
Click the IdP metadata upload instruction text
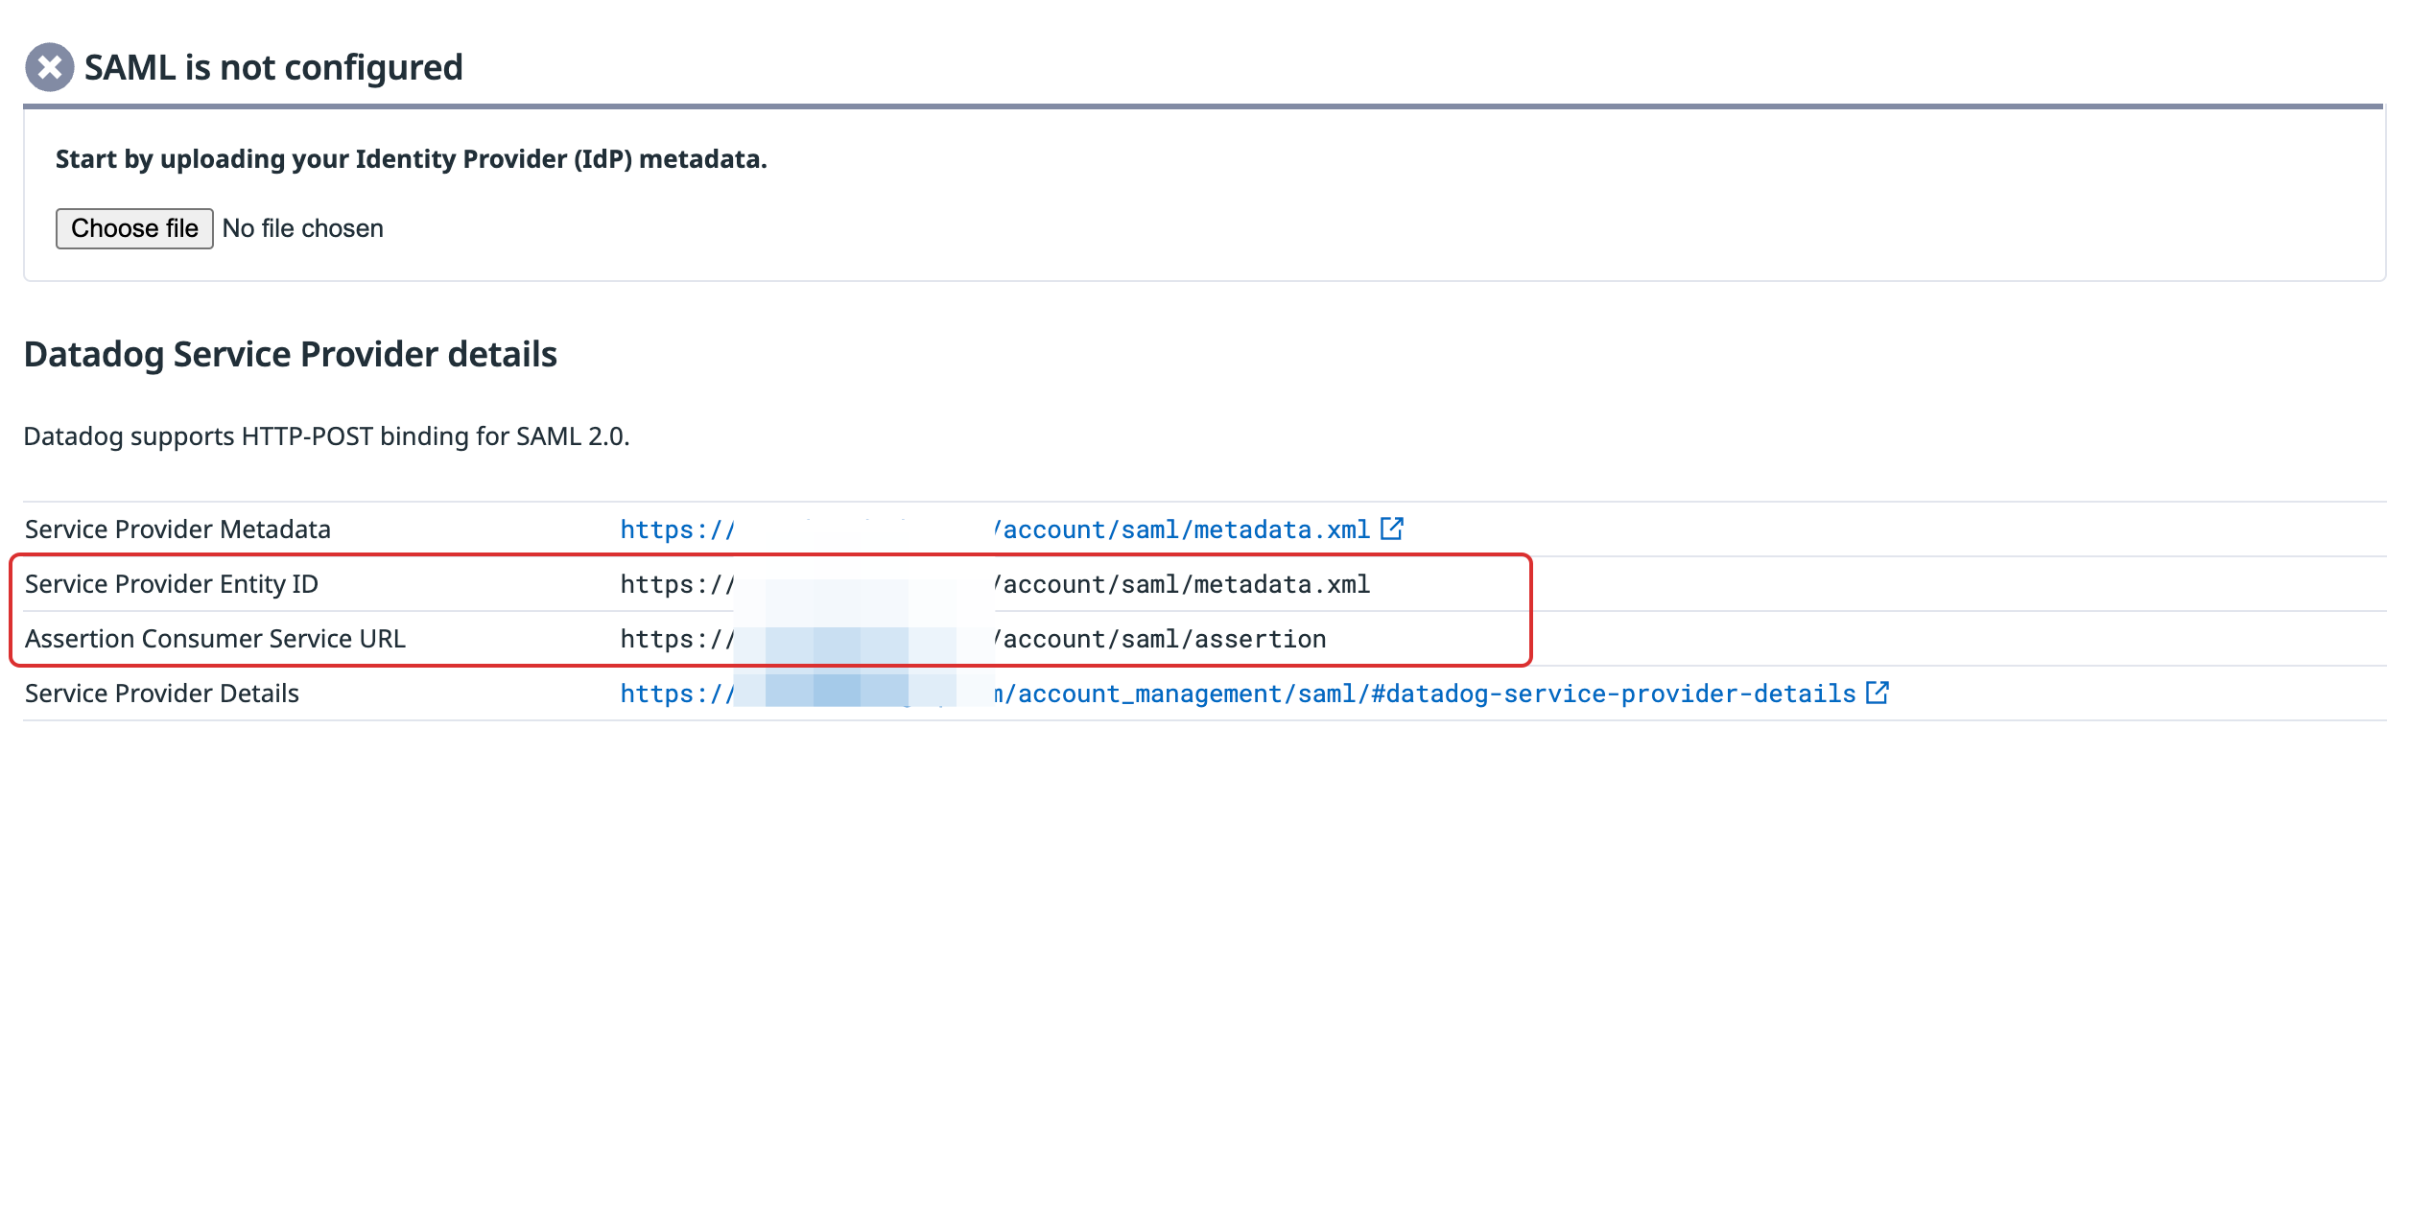coord(411,159)
